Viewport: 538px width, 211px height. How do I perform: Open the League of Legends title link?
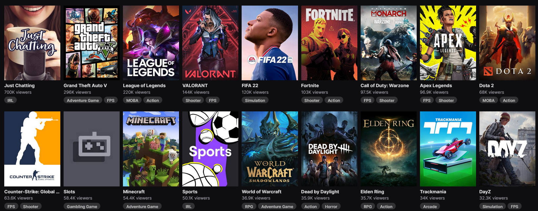[x=144, y=86]
